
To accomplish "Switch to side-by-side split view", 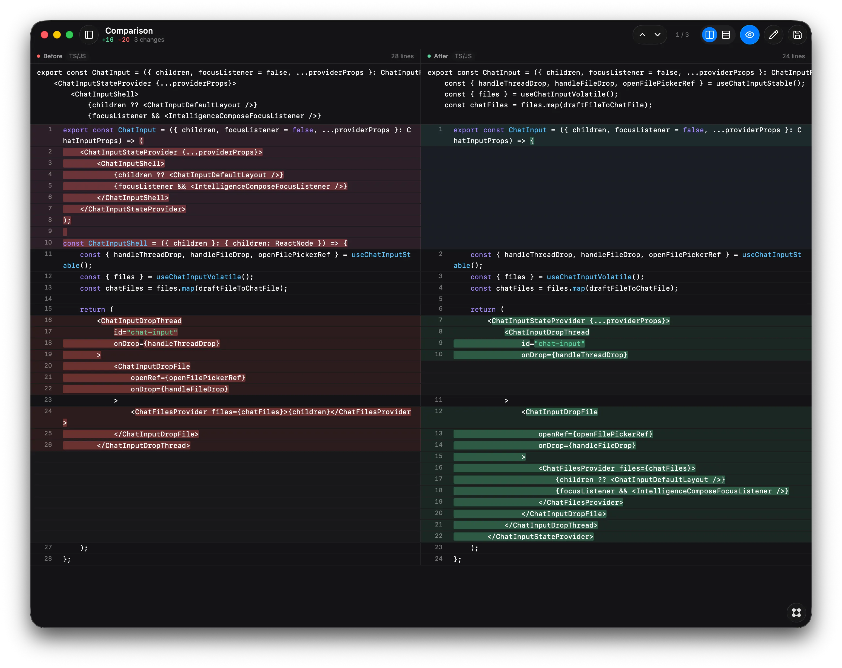I will coord(710,35).
